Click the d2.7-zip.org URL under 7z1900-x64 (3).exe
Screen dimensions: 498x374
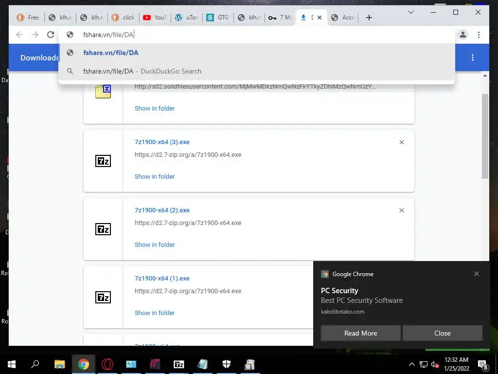[x=188, y=155]
